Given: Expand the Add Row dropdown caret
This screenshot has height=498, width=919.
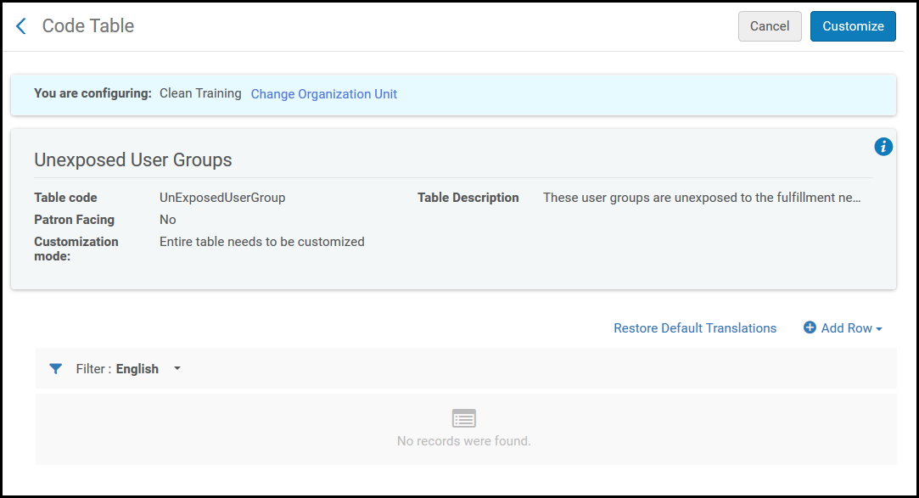Looking at the screenshot, I should 879,329.
